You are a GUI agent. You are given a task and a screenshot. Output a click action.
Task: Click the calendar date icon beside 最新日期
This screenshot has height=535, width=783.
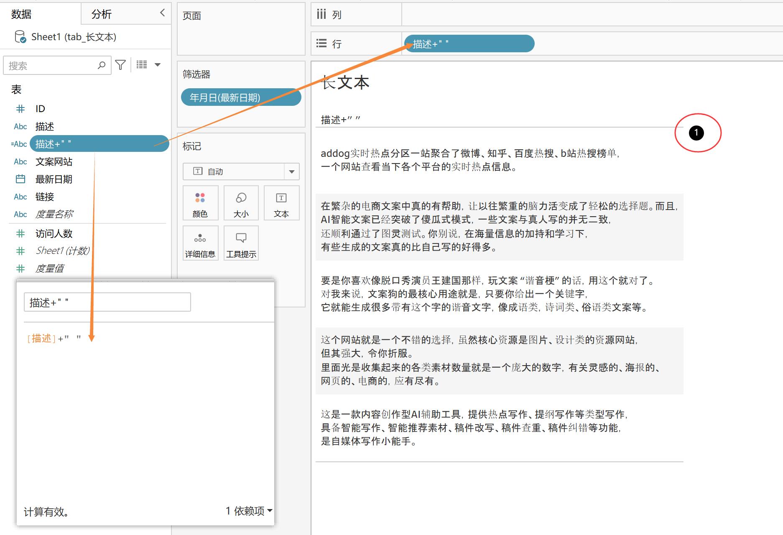(x=20, y=179)
